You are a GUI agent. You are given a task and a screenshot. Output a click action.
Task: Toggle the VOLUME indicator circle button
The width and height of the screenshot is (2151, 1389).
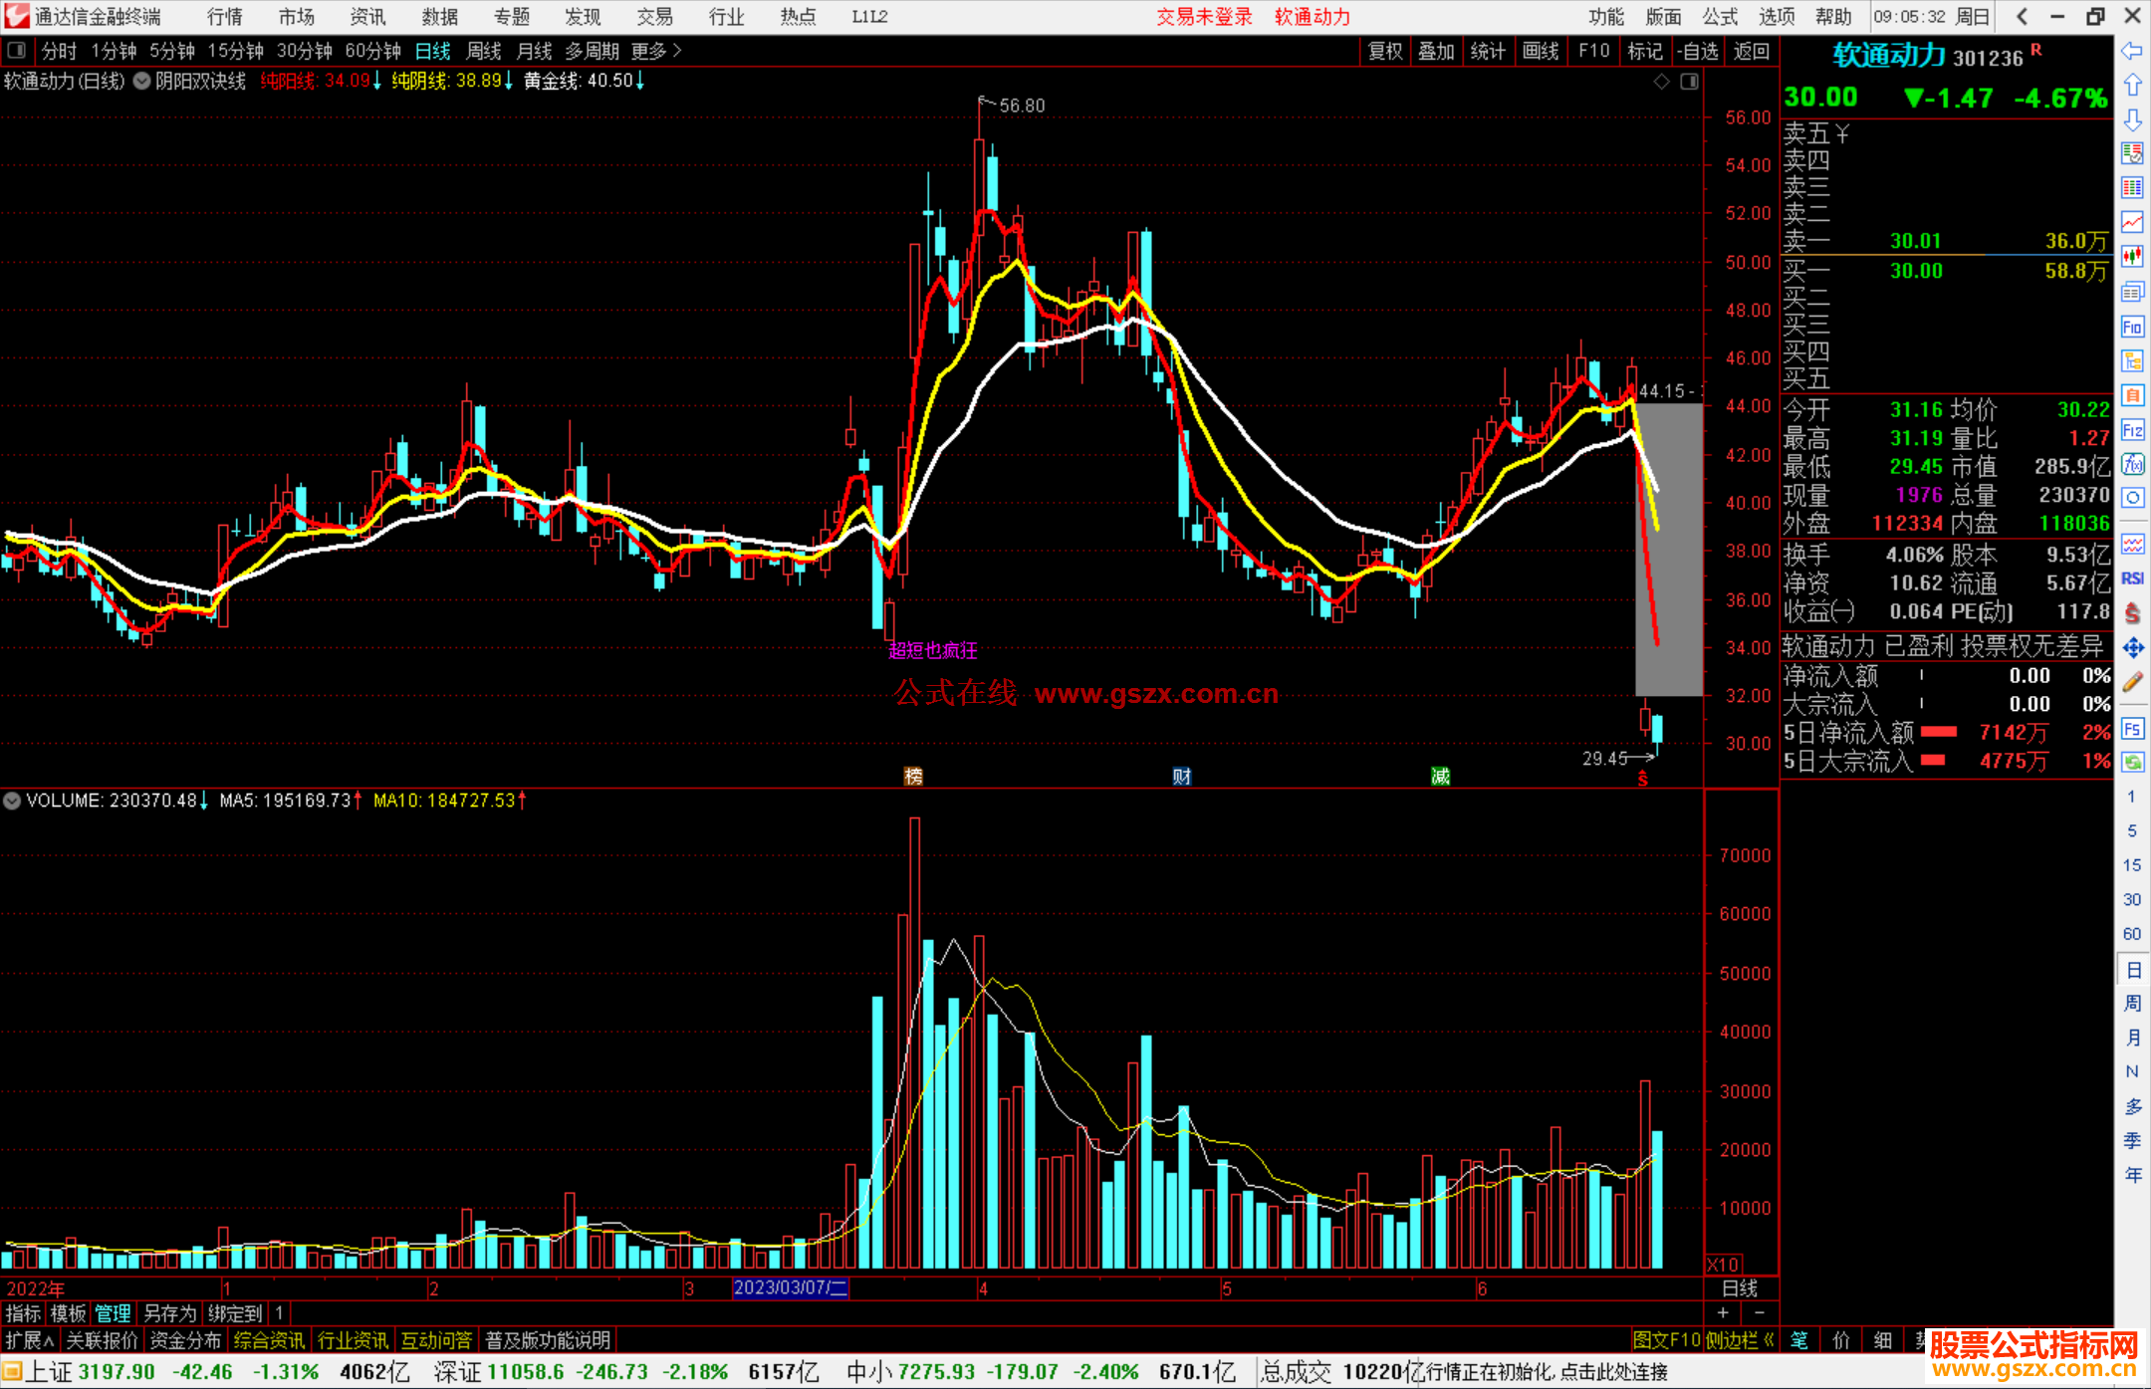[x=12, y=801]
